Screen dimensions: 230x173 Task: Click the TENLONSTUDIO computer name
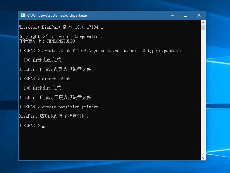pyautogui.click(x=61, y=41)
